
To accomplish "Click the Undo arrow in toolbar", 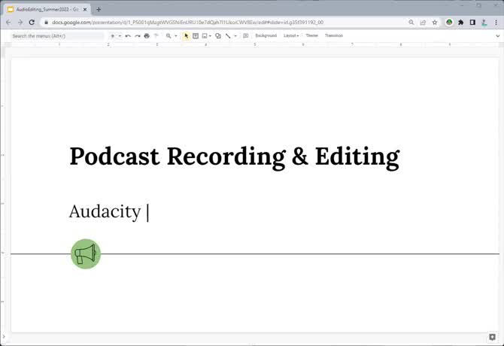I will tap(128, 36).
